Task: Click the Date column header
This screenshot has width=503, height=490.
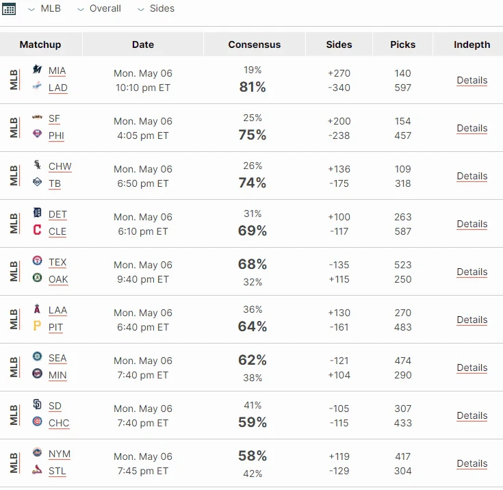Action: (x=143, y=44)
